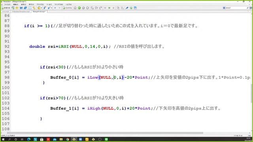Screen dimensions: 253x142
Task: Save the current file with the floppy icon
Action: [21, 8]
